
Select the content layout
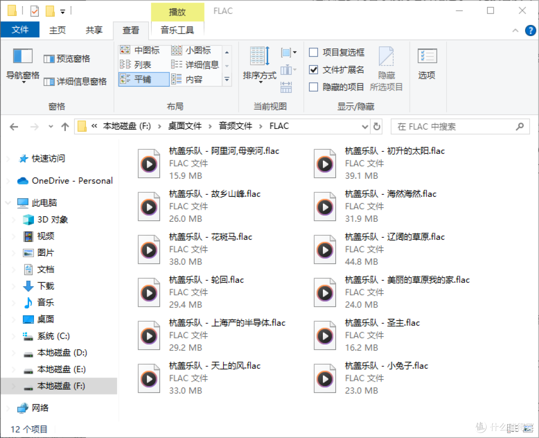(187, 79)
